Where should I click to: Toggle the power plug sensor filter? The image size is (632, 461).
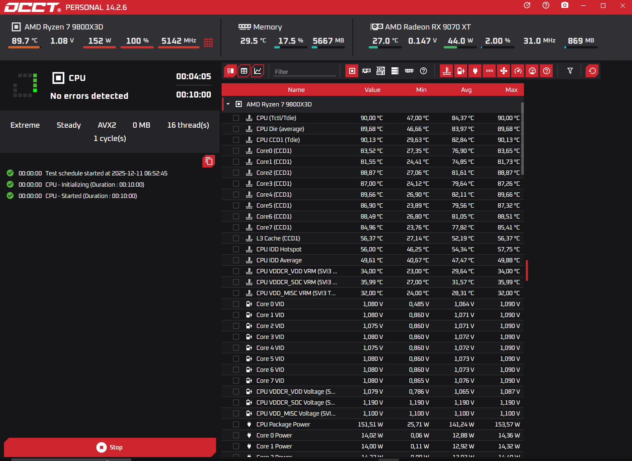point(475,71)
